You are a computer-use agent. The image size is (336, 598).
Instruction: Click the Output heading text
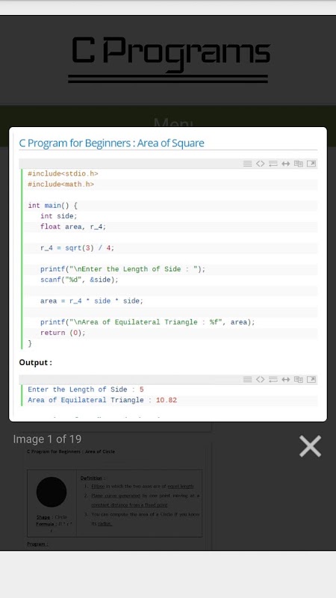35,363
